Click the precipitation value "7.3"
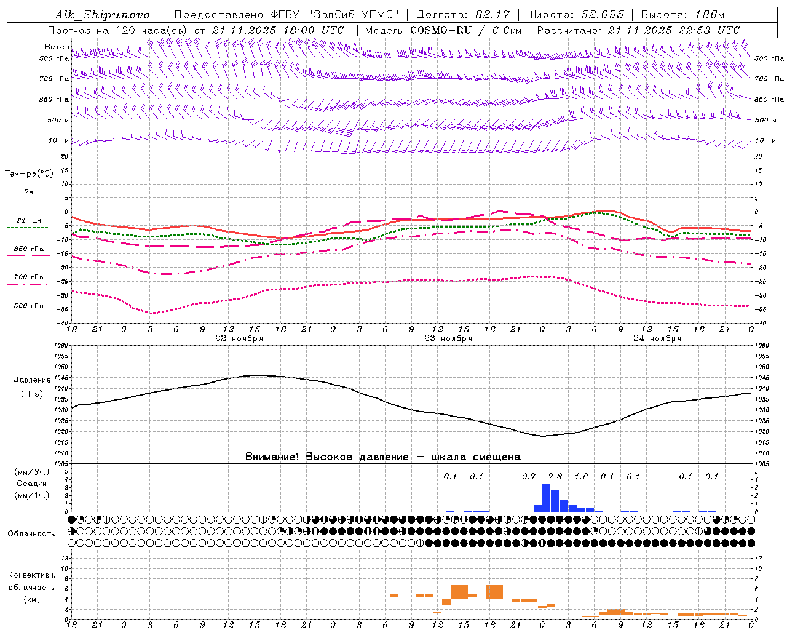 pyautogui.click(x=555, y=477)
